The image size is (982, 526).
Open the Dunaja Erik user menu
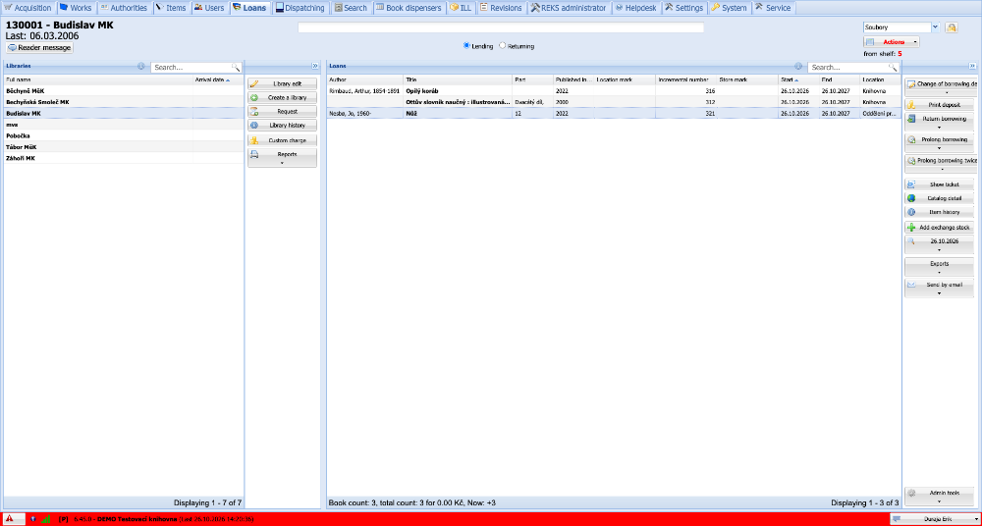(x=936, y=519)
